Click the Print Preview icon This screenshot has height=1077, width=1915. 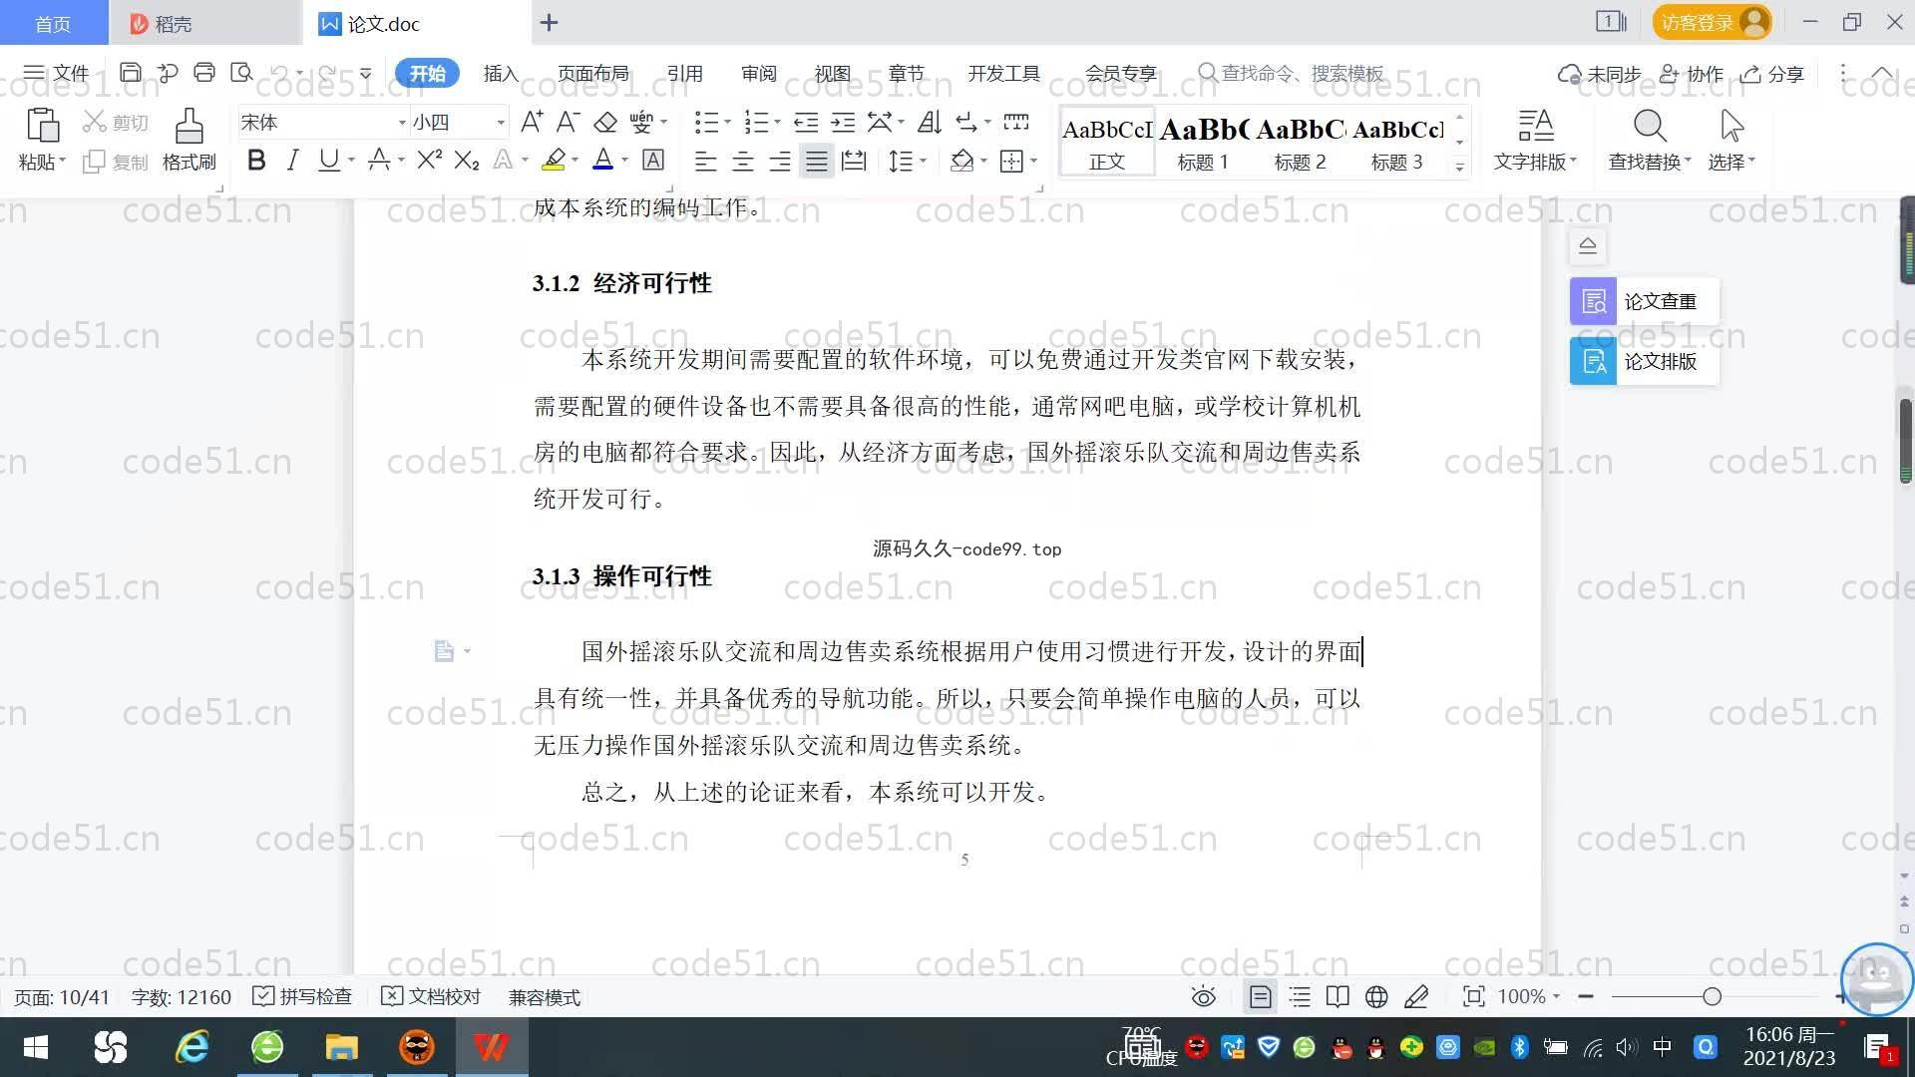pos(240,73)
